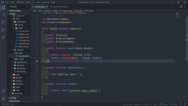Expand the Admin folder

(21, 25)
